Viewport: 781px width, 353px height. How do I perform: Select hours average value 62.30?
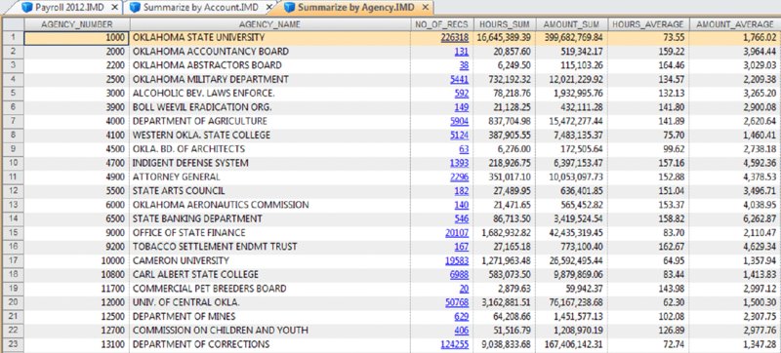[x=648, y=302]
